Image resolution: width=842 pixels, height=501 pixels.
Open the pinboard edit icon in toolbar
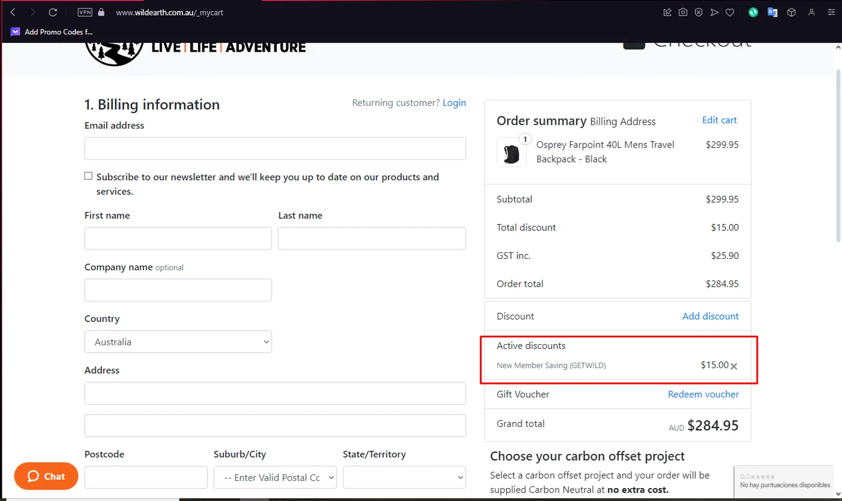point(667,12)
